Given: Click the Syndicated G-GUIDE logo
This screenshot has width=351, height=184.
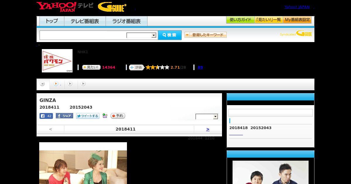Looking at the screenshot, I should pos(296,34).
